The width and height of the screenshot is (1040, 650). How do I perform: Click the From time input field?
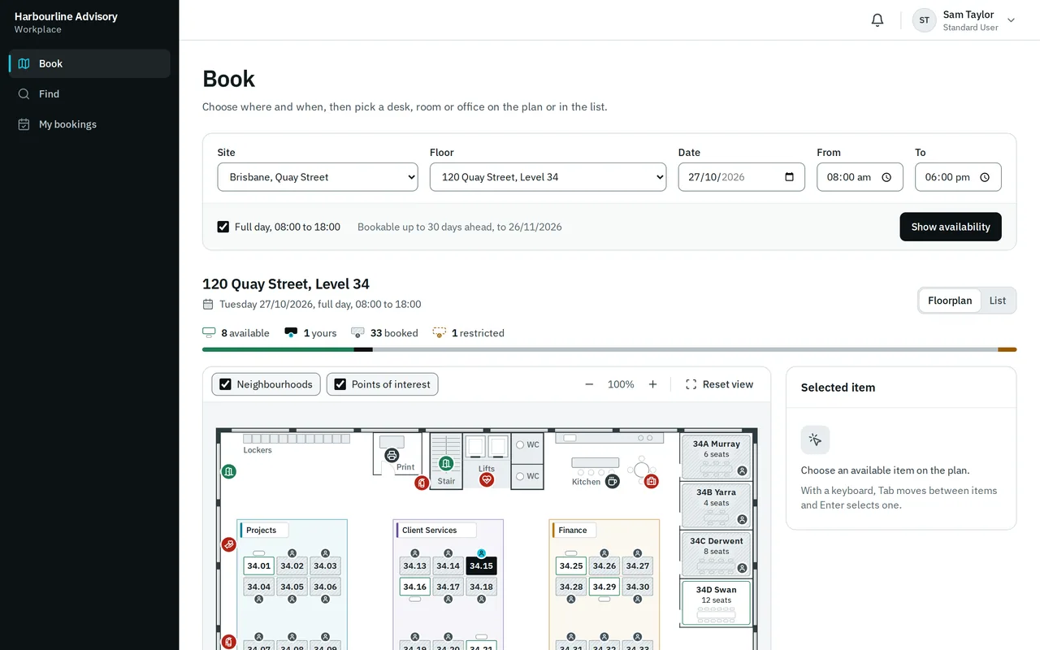coord(860,177)
